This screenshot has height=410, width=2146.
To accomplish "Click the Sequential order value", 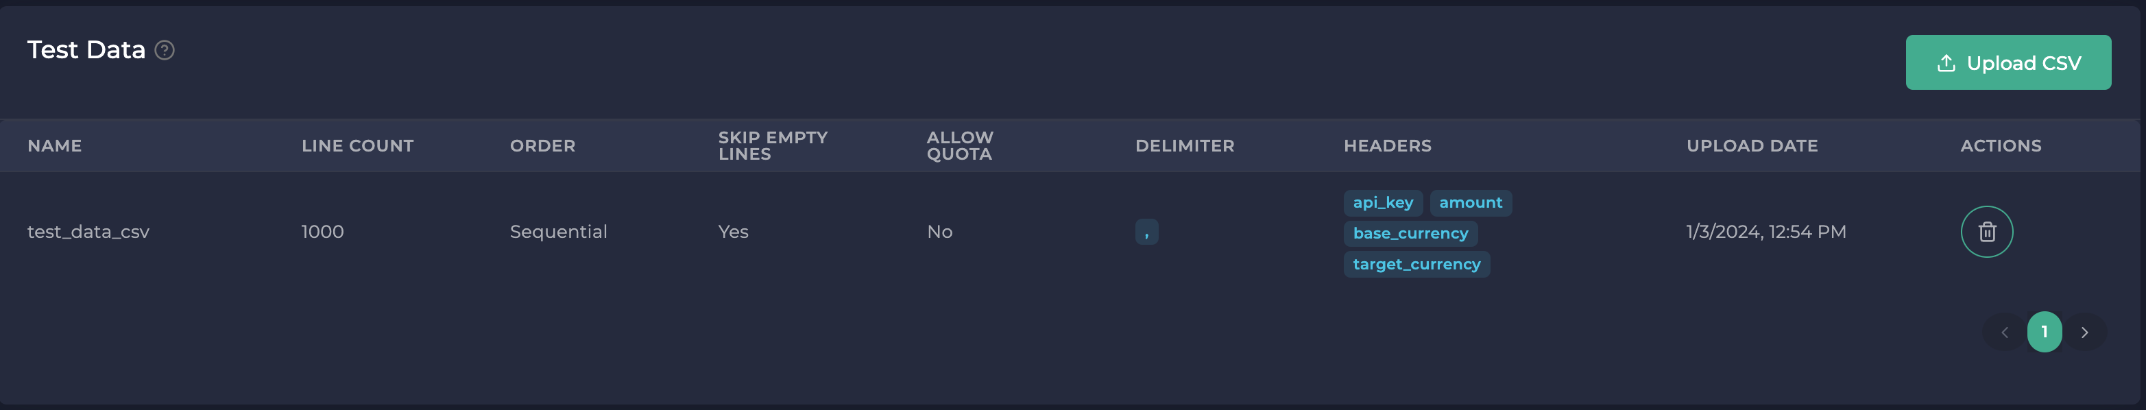I will (559, 232).
